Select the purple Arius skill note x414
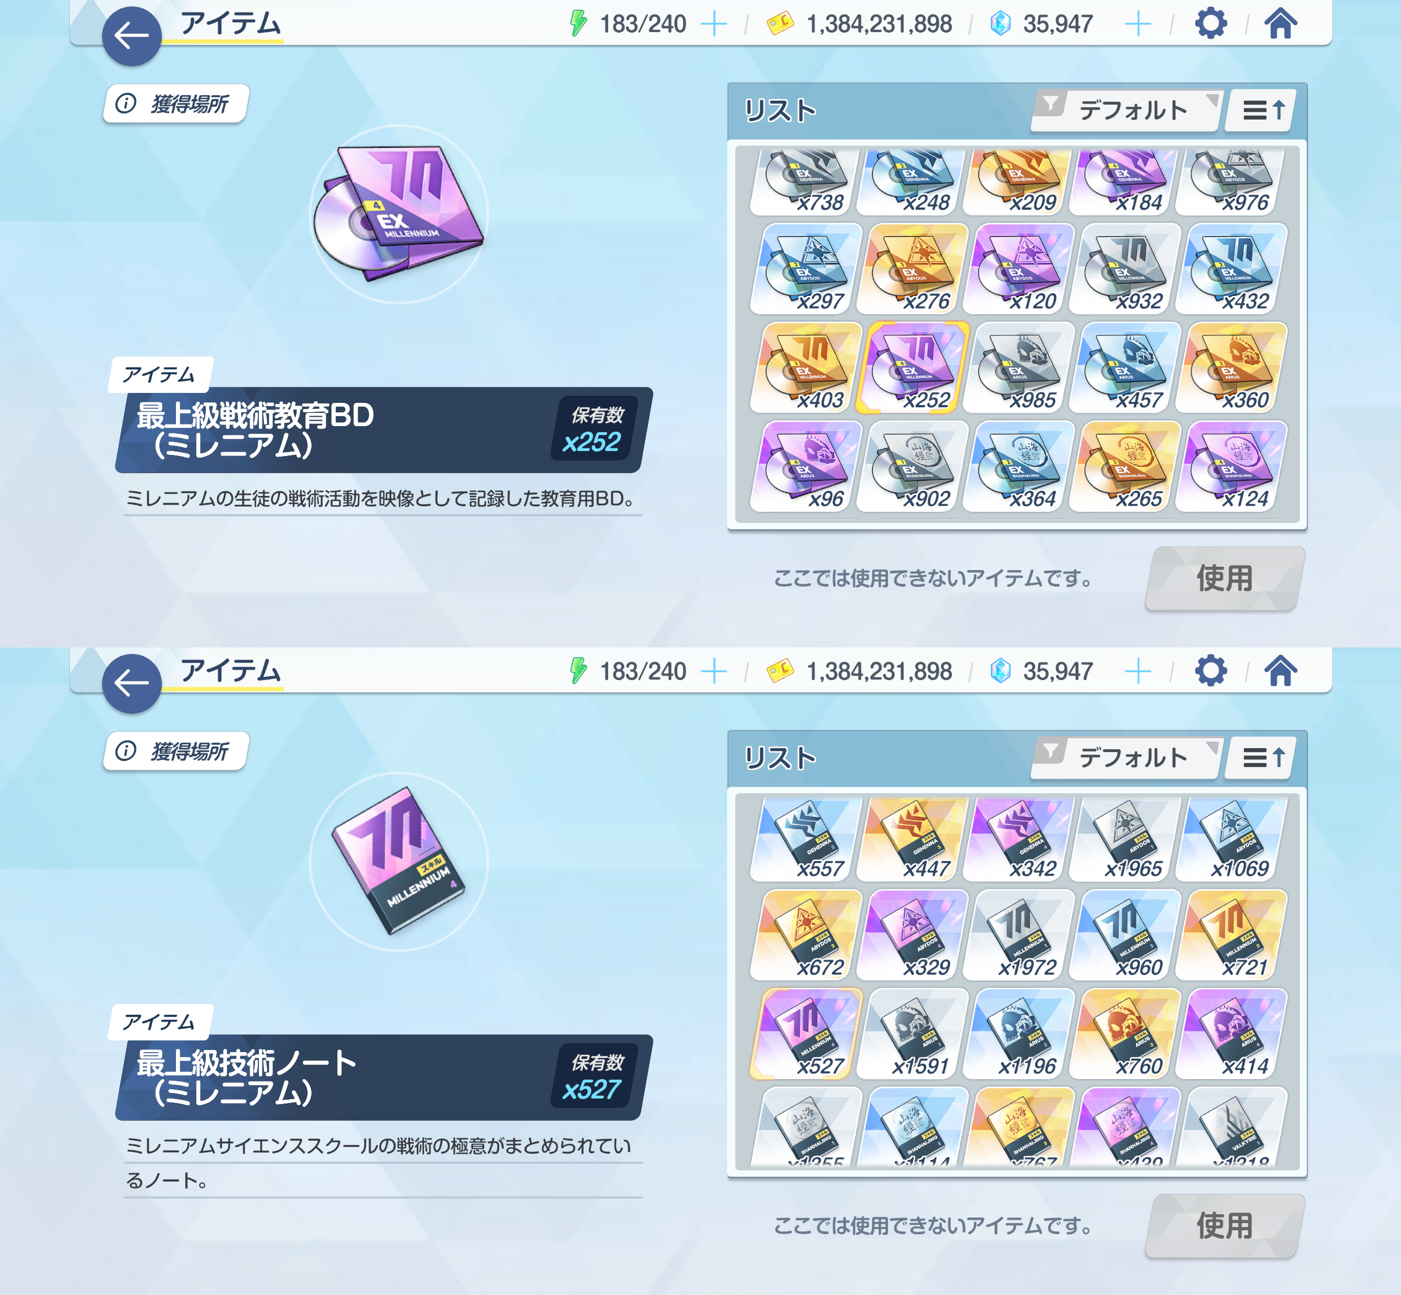The height and width of the screenshot is (1295, 1401). pos(1232,1034)
